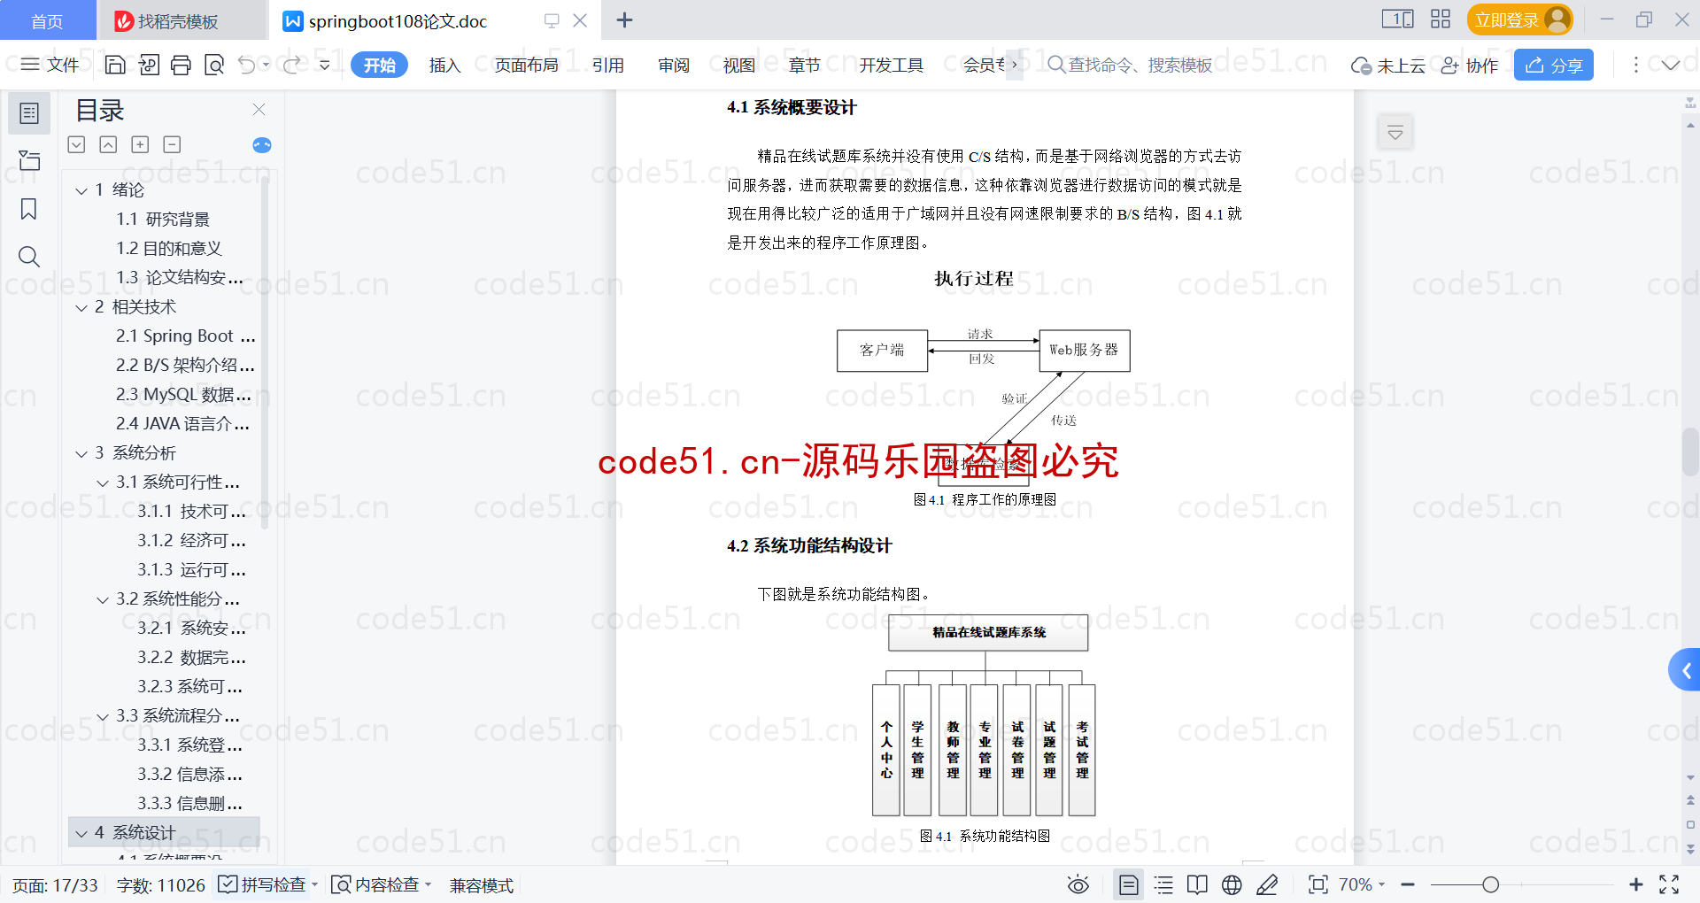
Task: Click the collapse-all outline icon
Action: [x=77, y=144]
